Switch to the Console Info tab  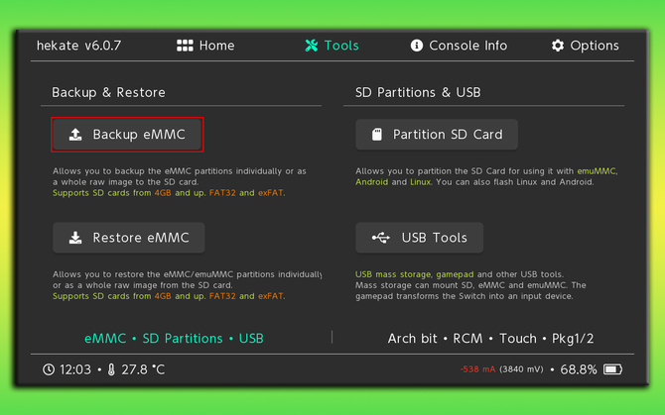click(x=459, y=46)
